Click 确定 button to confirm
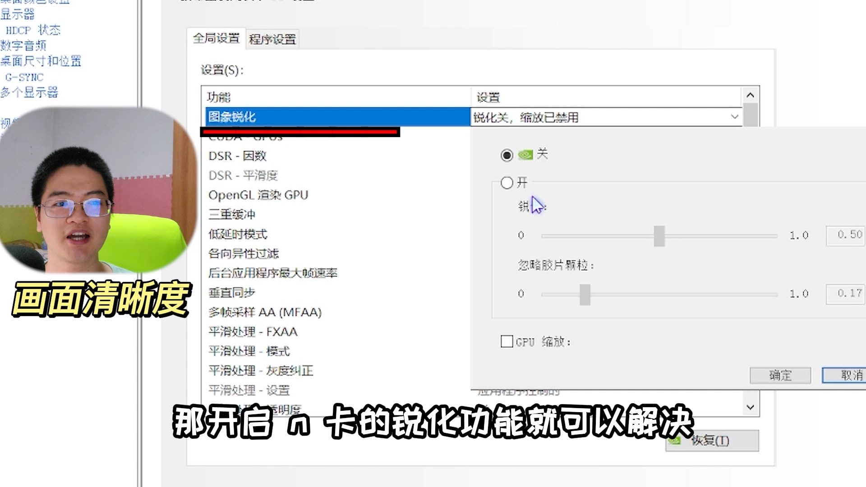Viewport: 866px width, 487px height. tap(780, 375)
